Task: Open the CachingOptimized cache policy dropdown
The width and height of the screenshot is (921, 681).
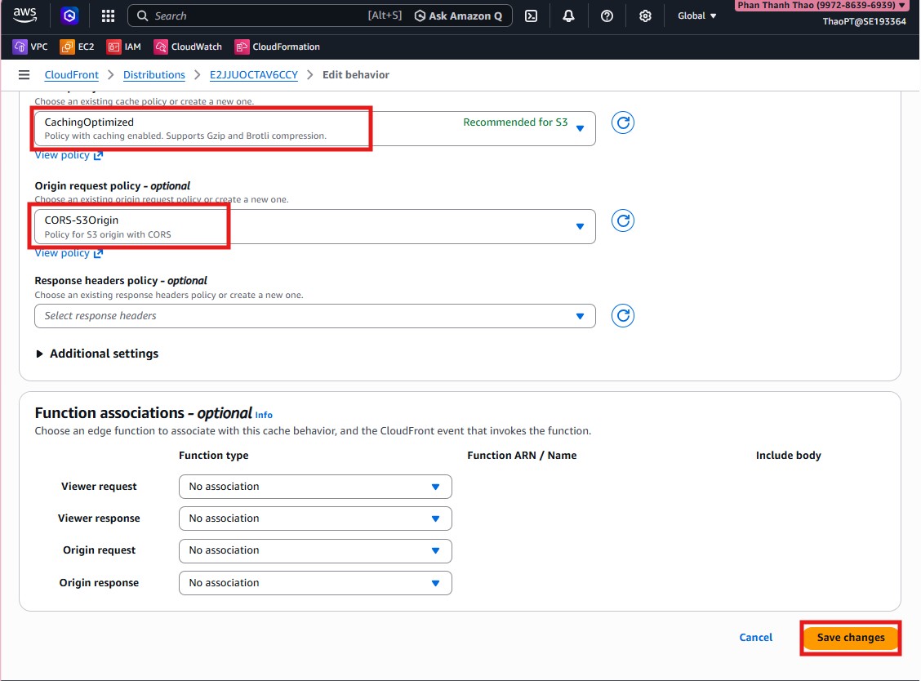Action: [314, 129]
